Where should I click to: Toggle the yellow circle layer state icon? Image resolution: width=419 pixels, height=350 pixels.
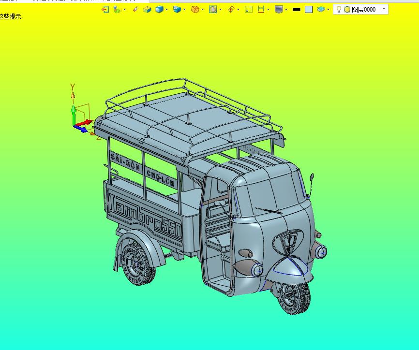click(347, 9)
